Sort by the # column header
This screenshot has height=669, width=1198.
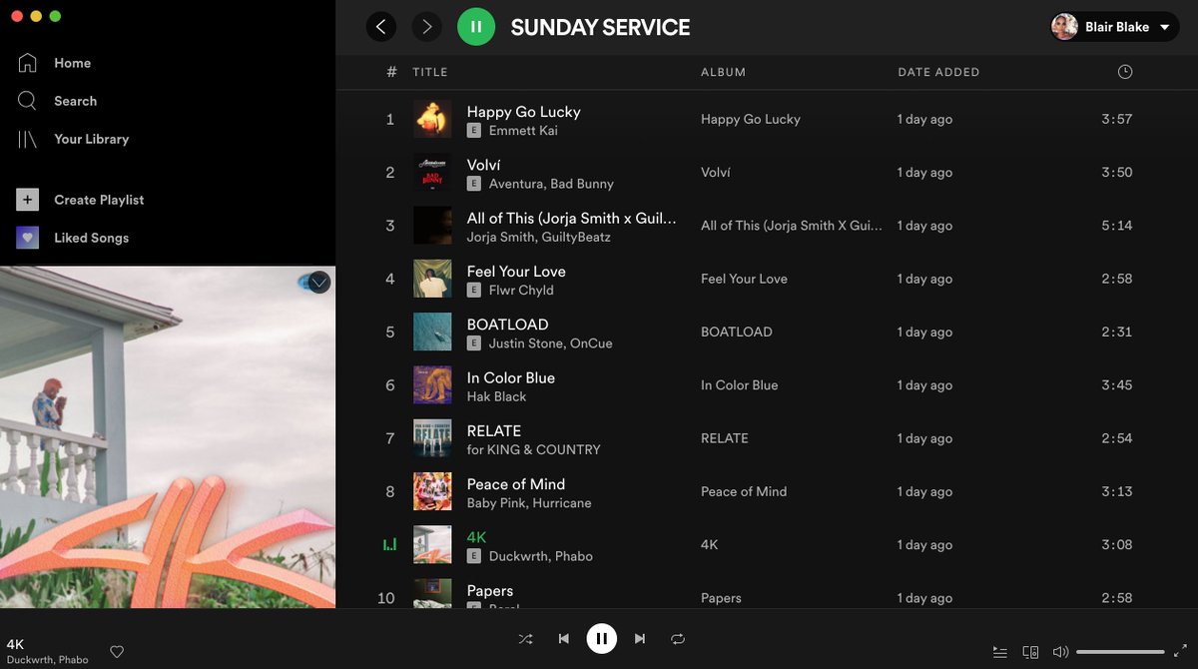[x=391, y=72]
